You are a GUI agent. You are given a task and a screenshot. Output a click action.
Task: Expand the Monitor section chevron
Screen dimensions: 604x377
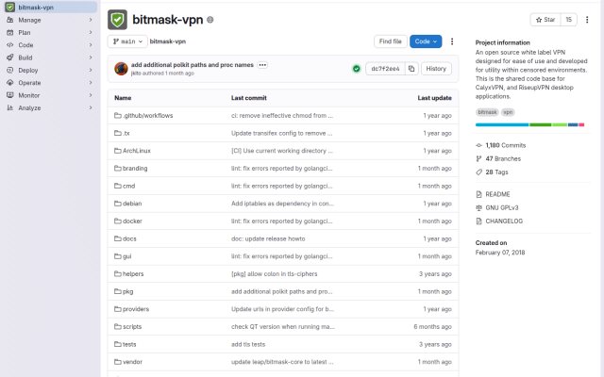coord(91,95)
